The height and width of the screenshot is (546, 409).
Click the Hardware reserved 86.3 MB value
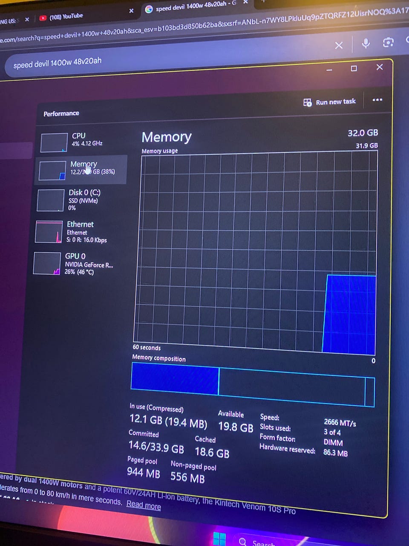click(x=335, y=453)
